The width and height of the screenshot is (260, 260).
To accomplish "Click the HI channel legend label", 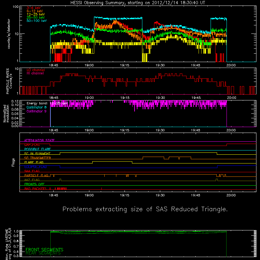I will tap(35, 73).
